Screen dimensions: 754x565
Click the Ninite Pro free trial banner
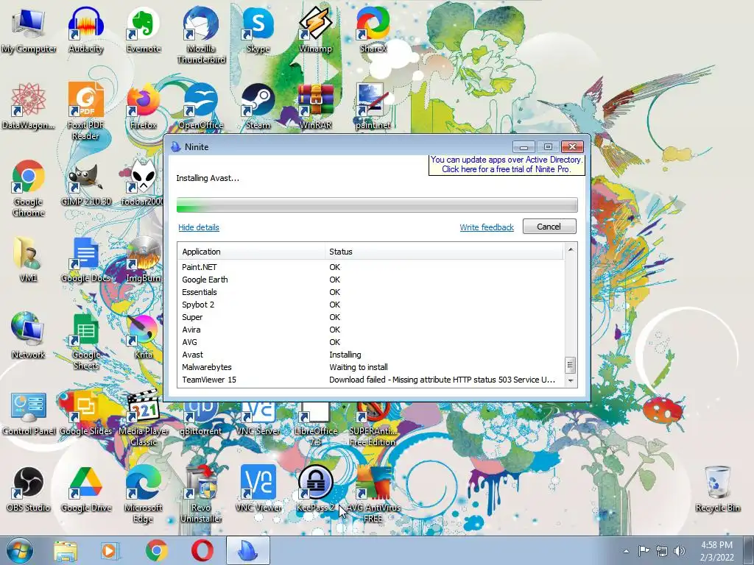coord(507,164)
